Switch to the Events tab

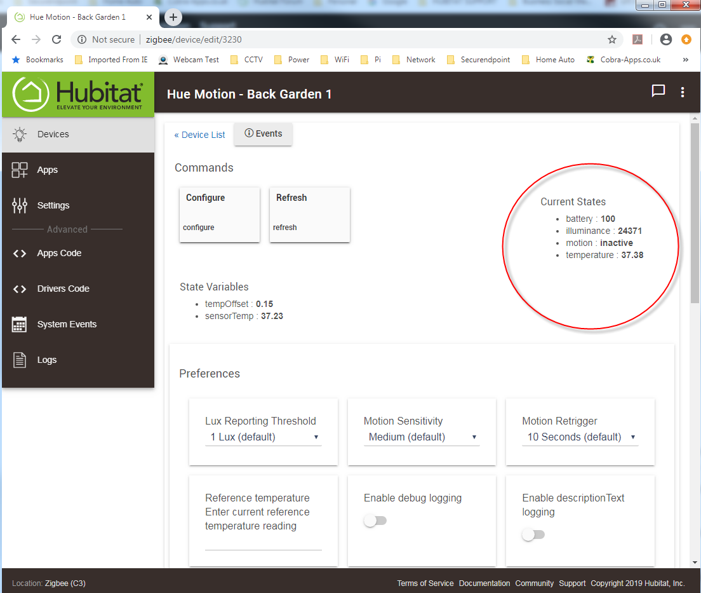(263, 133)
